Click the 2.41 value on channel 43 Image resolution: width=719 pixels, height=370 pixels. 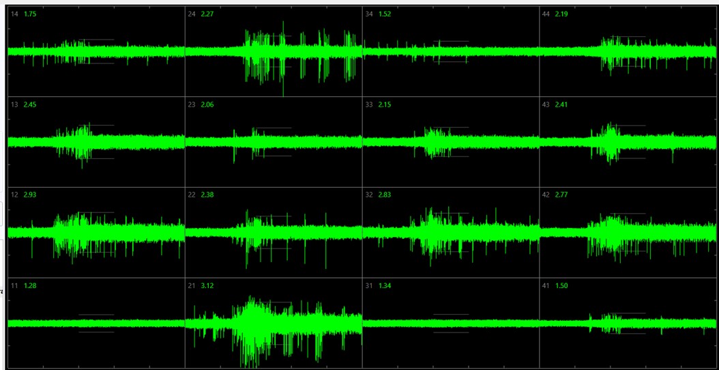561,104
